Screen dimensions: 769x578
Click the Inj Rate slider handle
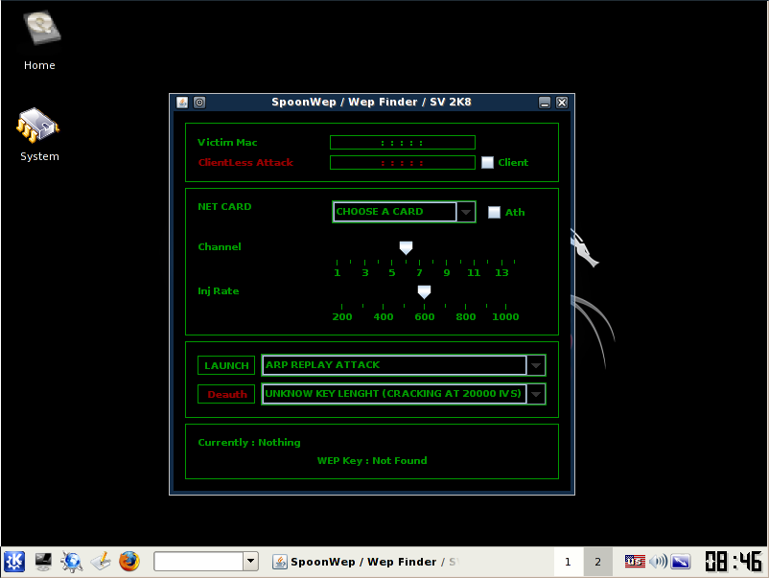(x=424, y=292)
